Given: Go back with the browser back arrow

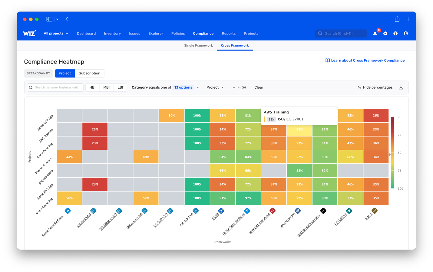Looking at the screenshot, I should (67, 19).
